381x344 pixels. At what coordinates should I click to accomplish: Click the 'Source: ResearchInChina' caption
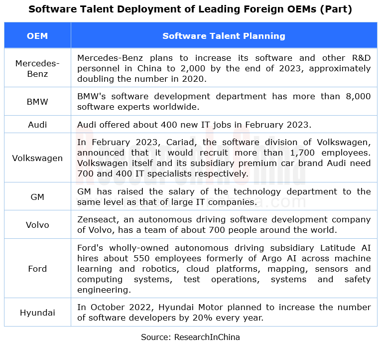[190, 337]
